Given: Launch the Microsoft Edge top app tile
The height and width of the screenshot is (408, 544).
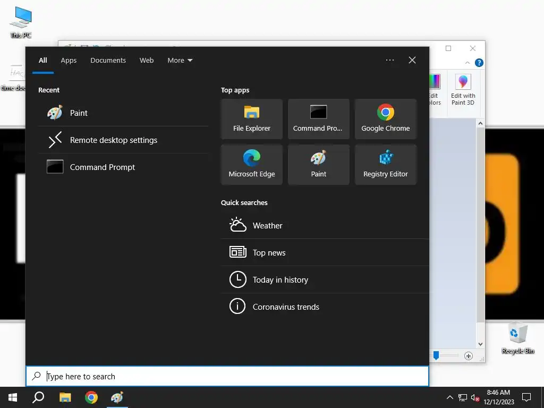Looking at the screenshot, I should pos(251,165).
